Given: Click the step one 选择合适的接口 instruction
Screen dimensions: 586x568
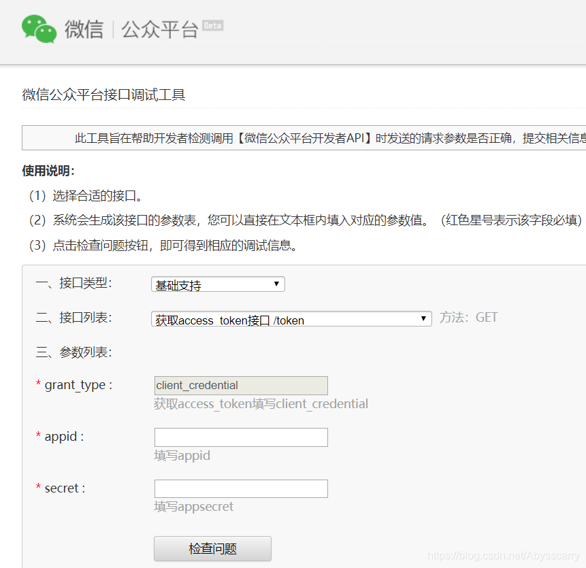Looking at the screenshot, I should click(86, 197).
